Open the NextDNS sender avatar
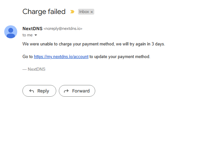Image resolution: width=222 pixels, height=158 pixels. tap(11, 32)
